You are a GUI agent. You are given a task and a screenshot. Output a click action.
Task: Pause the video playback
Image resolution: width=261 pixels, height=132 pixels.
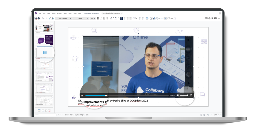[82, 96]
